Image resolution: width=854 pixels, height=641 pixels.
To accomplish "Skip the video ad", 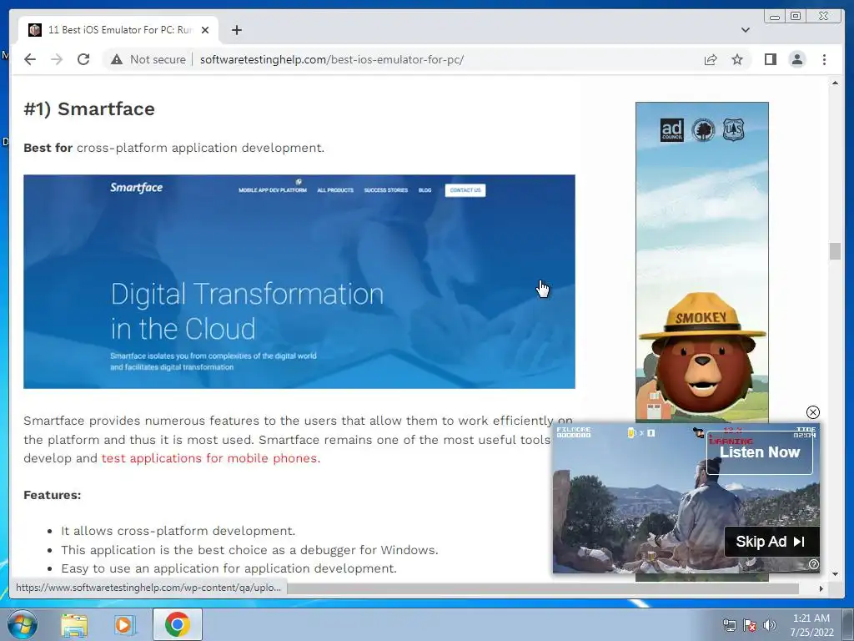I will [x=771, y=541].
